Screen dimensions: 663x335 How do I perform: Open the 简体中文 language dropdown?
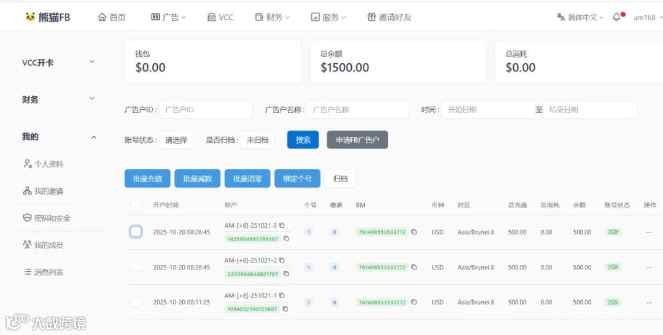[x=580, y=17]
